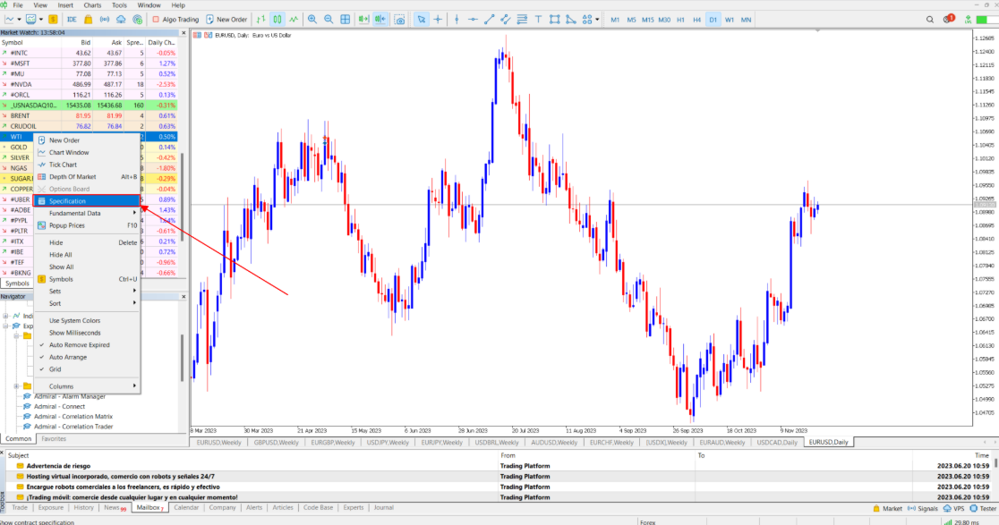Open the chart type dropdown arrow
The width and height of the screenshot is (999, 525).
click(x=19, y=20)
